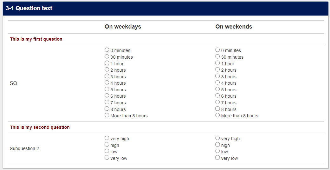Choose 8 hours in weekdays column
This screenshot has width=330, height=170.
(107, 108)
